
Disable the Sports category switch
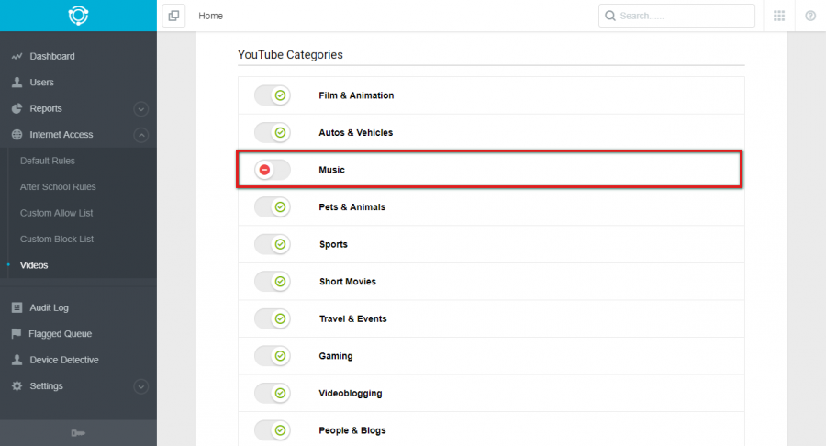click(273, 244)
